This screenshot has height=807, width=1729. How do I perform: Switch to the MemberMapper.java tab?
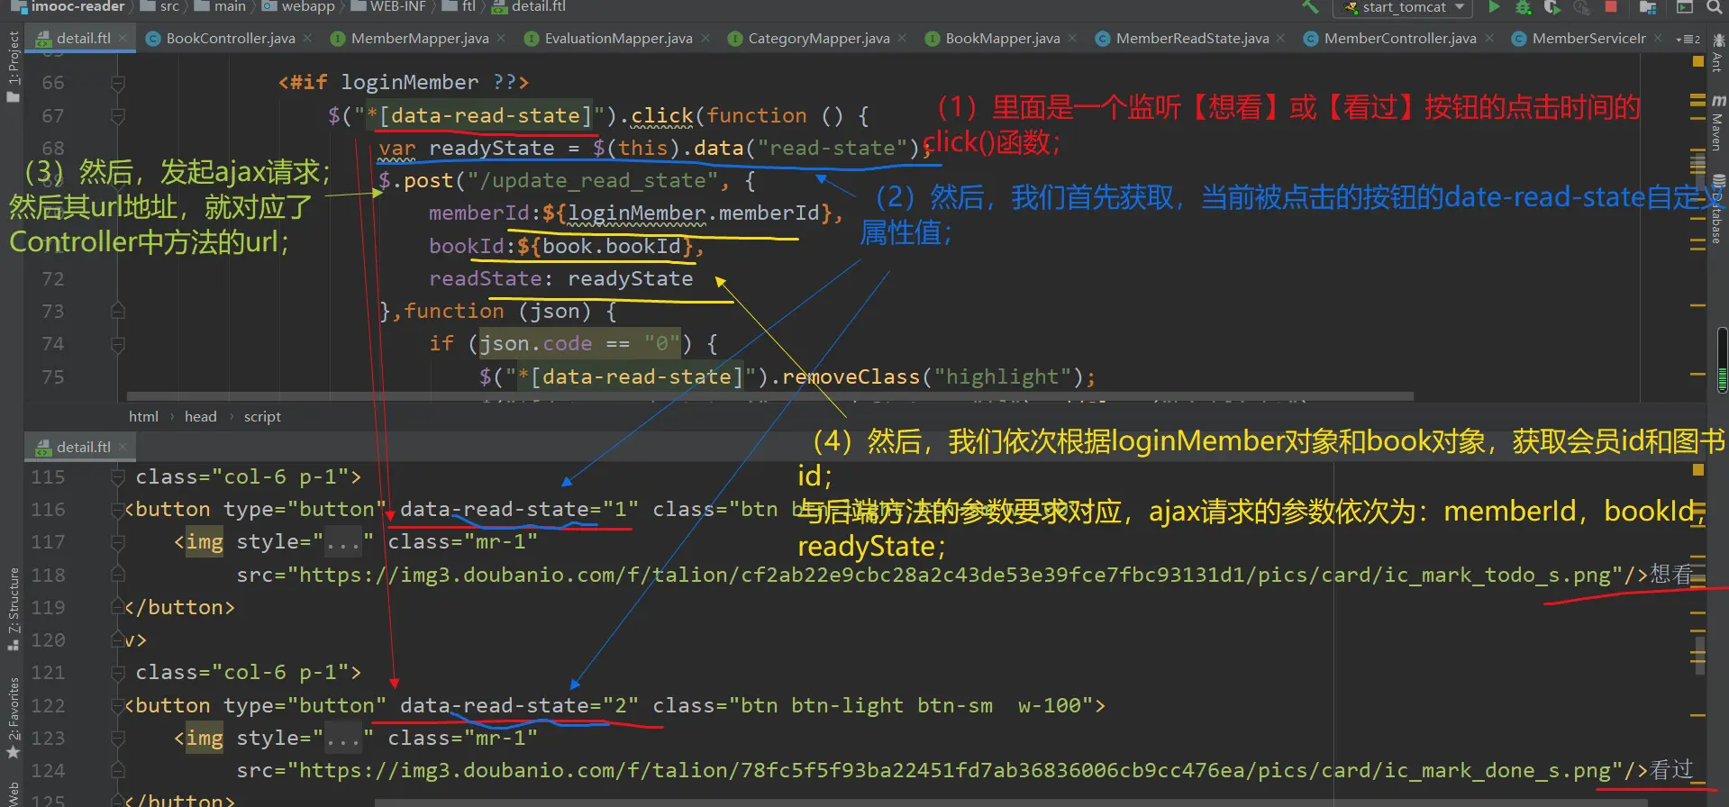coord(420,38)
